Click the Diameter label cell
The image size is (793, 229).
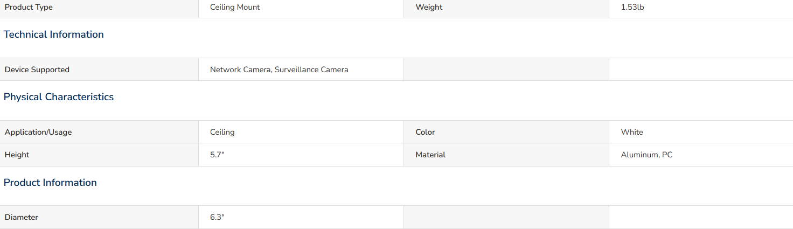(99, 217)
